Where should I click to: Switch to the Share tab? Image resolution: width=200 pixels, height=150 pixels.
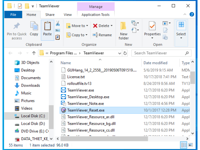click(50, 15)
